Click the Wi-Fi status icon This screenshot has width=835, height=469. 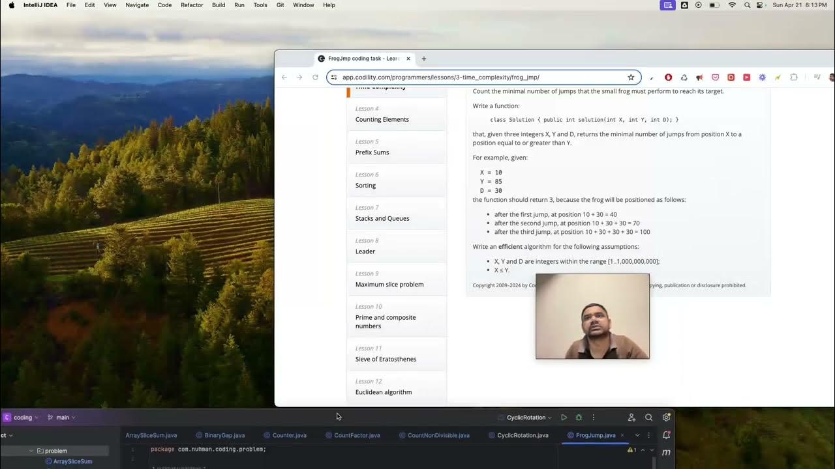(732, 5)
